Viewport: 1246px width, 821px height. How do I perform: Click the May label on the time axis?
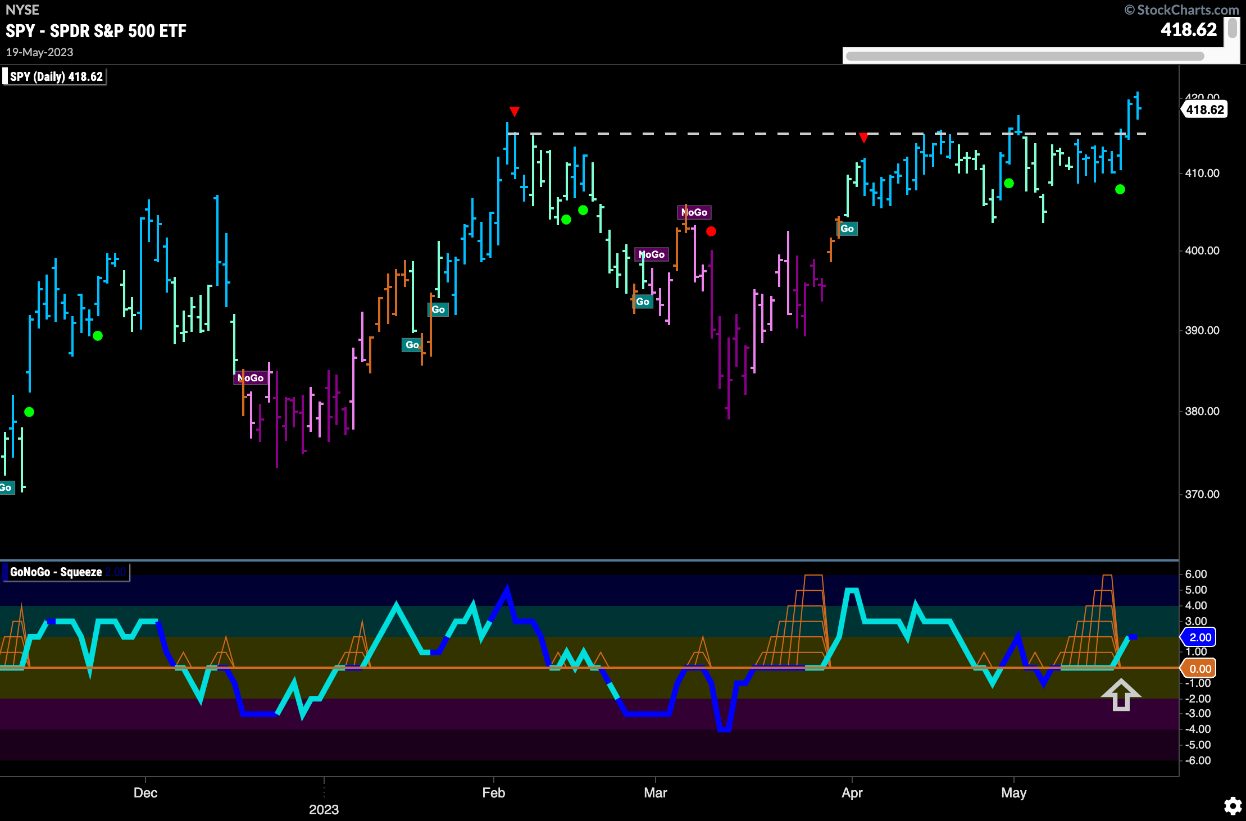1014,793
